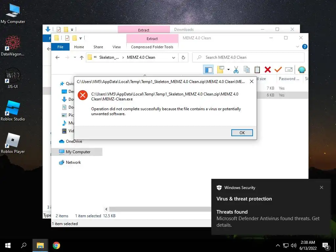The image size is (336, 252).
Task: Select the Skeleton_... breadcrumb
Action: tap(109, 57)
